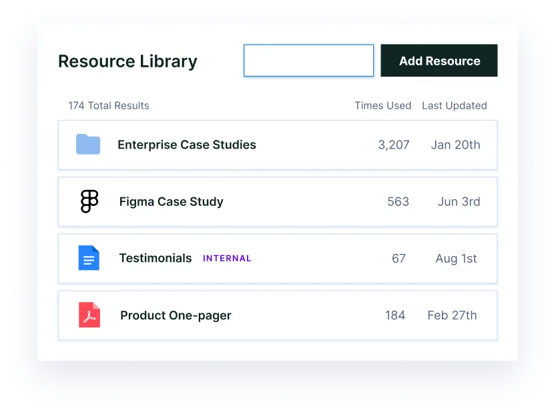Click the 3,207 times used value
This screenshot has height=412, width=556.
394,145
